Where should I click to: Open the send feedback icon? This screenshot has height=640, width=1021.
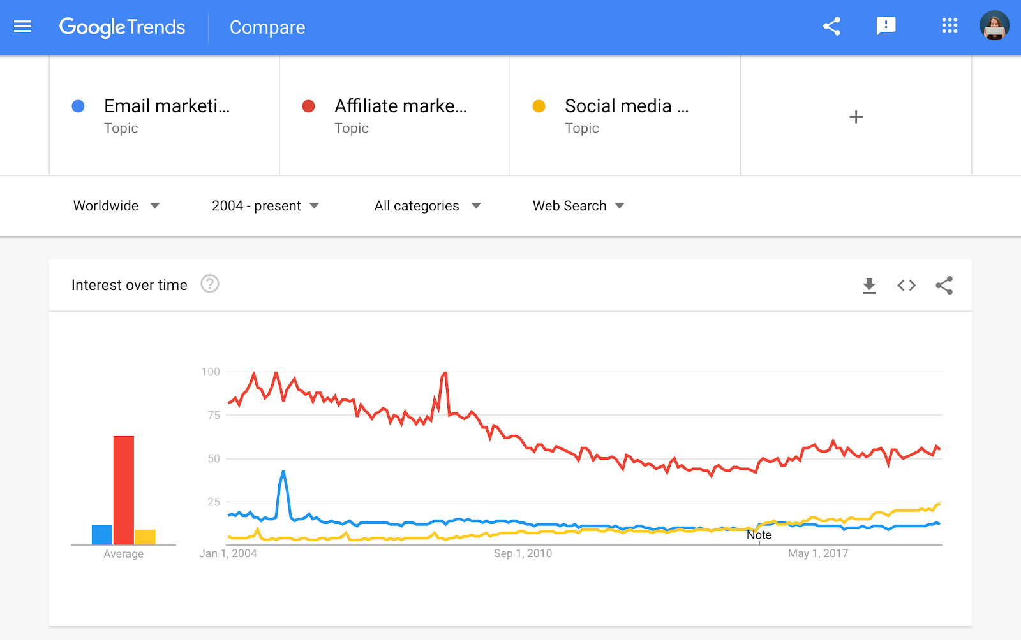pyautogui.click(x=886, y=26)
